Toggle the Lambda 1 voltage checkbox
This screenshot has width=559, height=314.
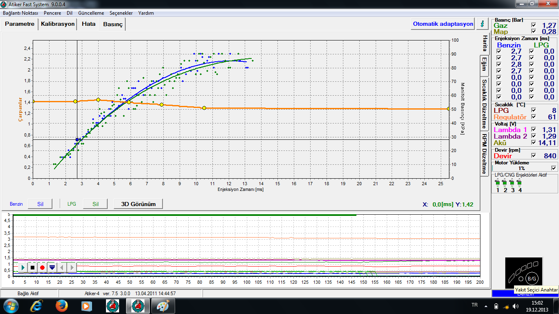point(533,129)
